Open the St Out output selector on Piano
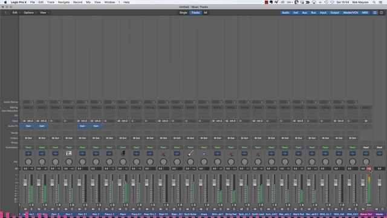Screen dimensions: 387x218 123,138
